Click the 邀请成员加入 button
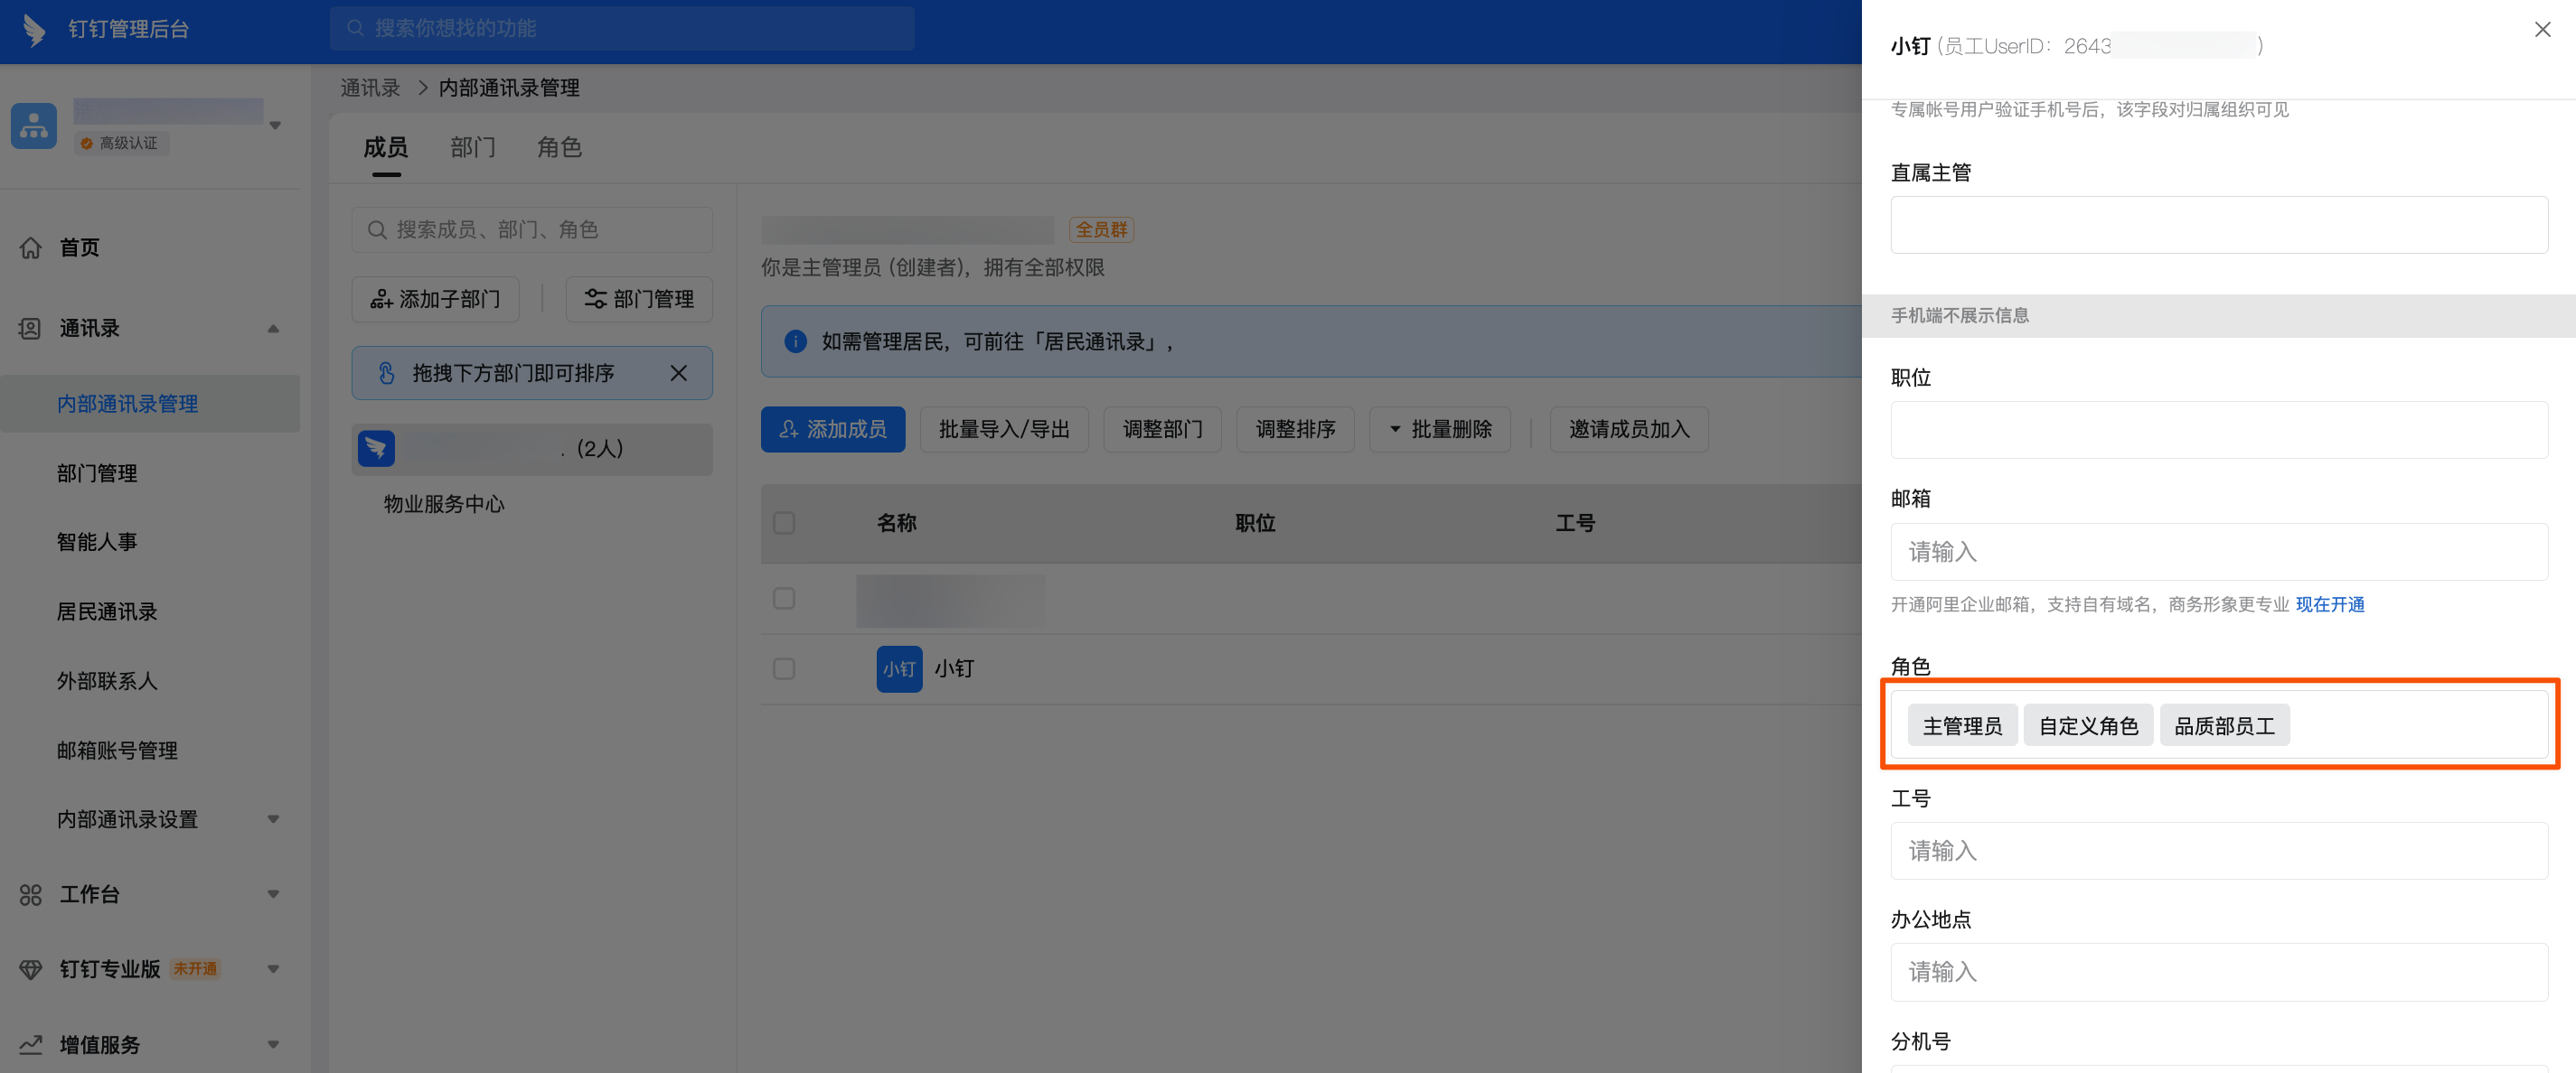This screenshot has width=2576, height=1073. (x=1628, y=430)
